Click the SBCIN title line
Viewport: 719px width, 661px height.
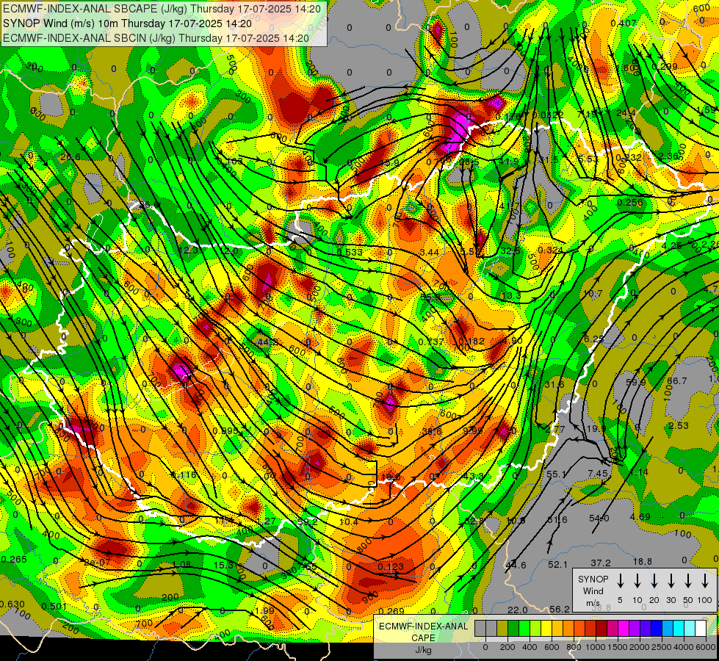click(x=156, y=38)
